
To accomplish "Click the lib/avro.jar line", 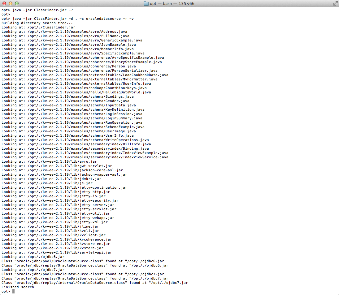I will click(x=49, y=161).
